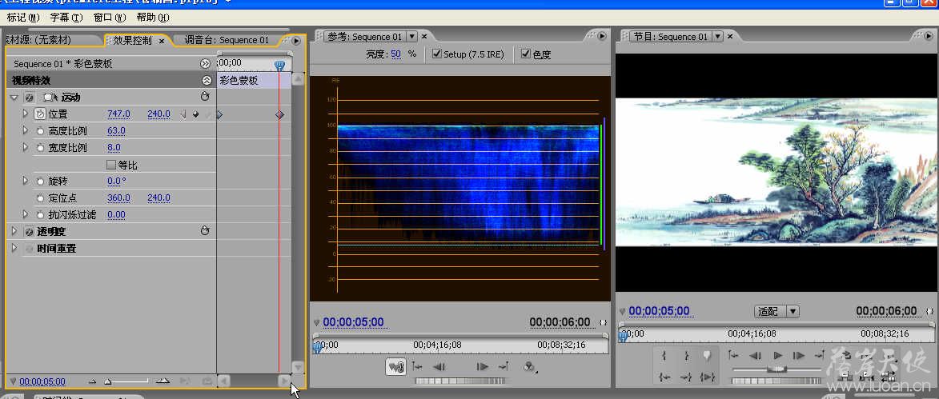Set unnumbered marker in program monitor

point(707,355)
